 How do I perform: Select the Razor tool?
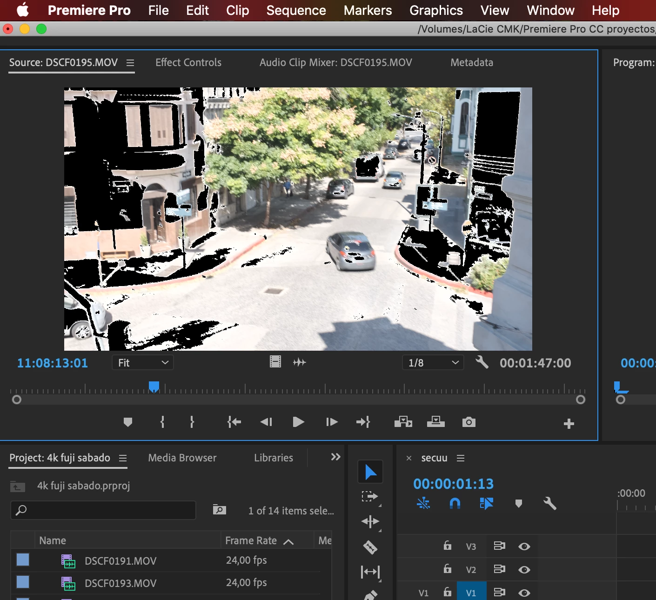pyautogui.click(x=370, y=547)
